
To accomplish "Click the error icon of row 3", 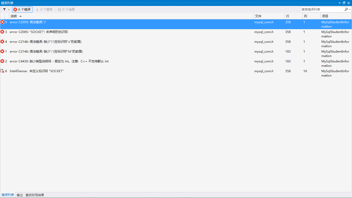I will [x=2, y=32].
